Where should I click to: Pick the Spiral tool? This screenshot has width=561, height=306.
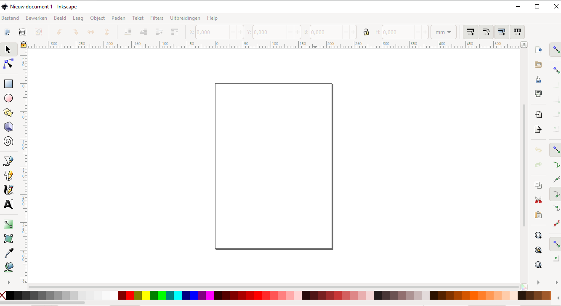click(x=8, y=141)
